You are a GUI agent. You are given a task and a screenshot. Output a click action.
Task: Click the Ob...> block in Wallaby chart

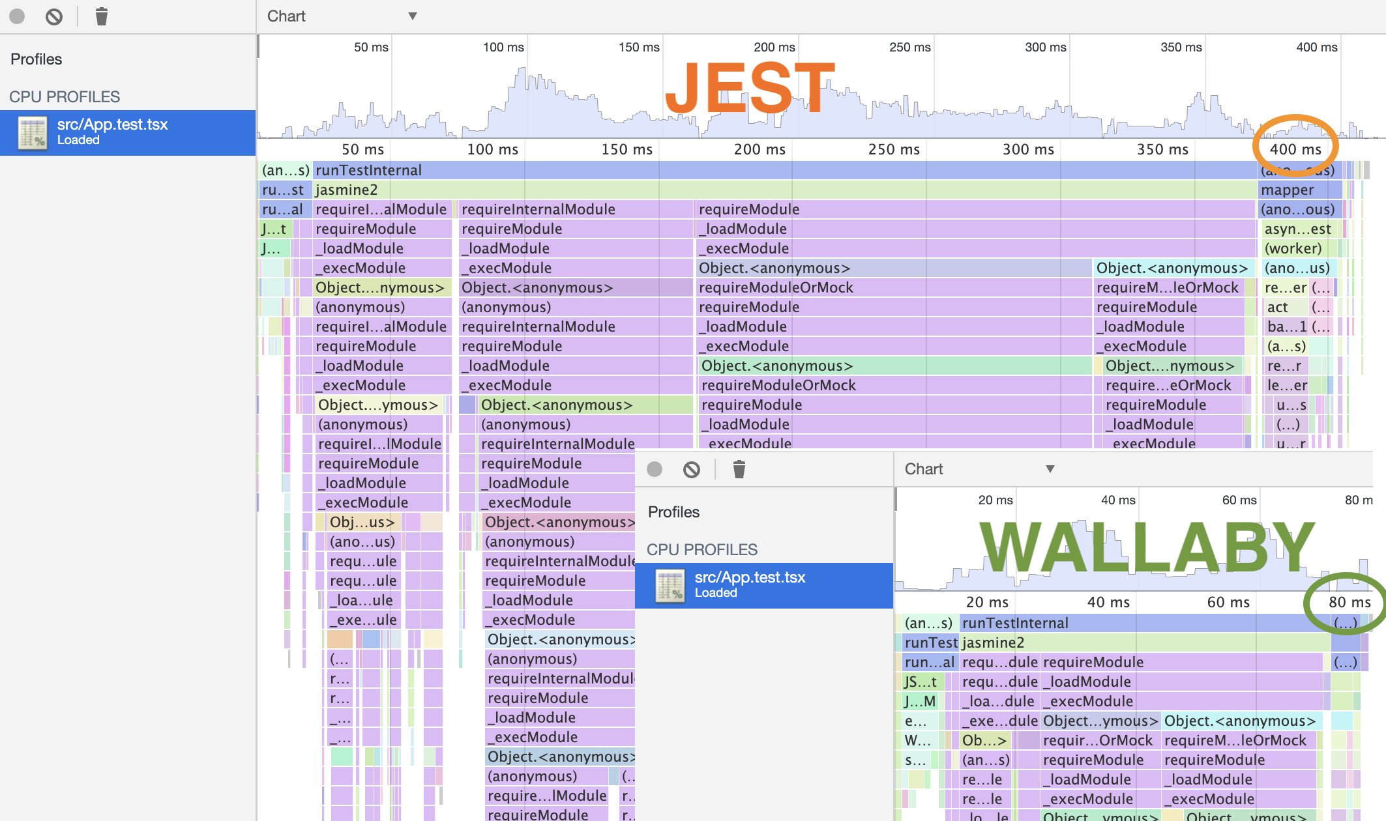[984, 741]
